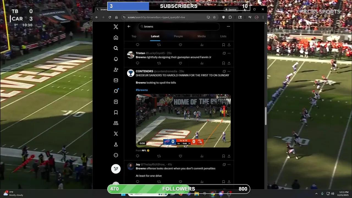Screen dimensions: 352x198
Task: Repost Tristan's post
Action: [159, 63]
